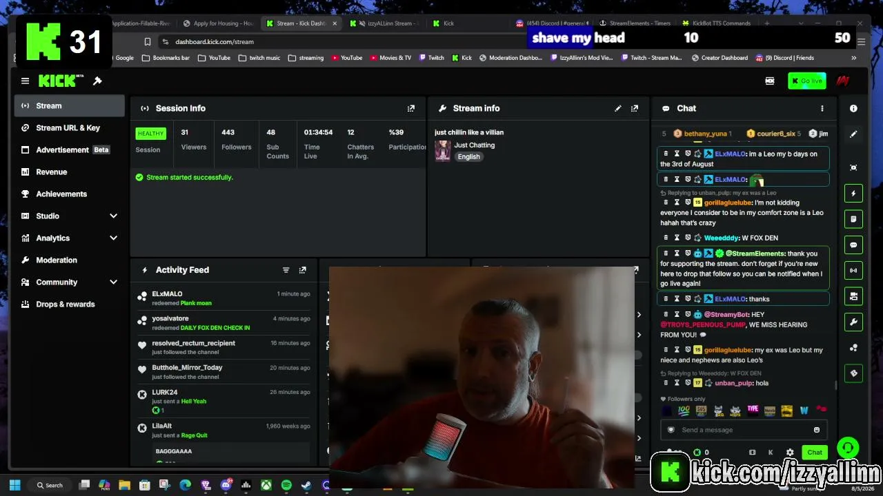Open the Stream page in the sidebar
Screen dimensions: 883x496
pyautogui.click(x=69, y=105)
